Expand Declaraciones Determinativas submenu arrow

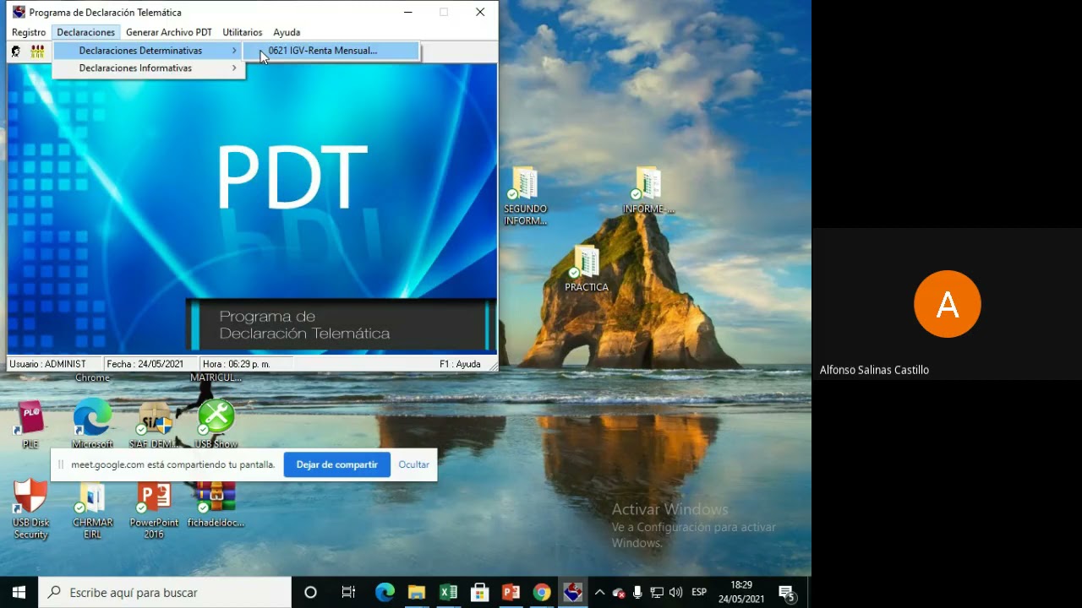coord(234,51)
